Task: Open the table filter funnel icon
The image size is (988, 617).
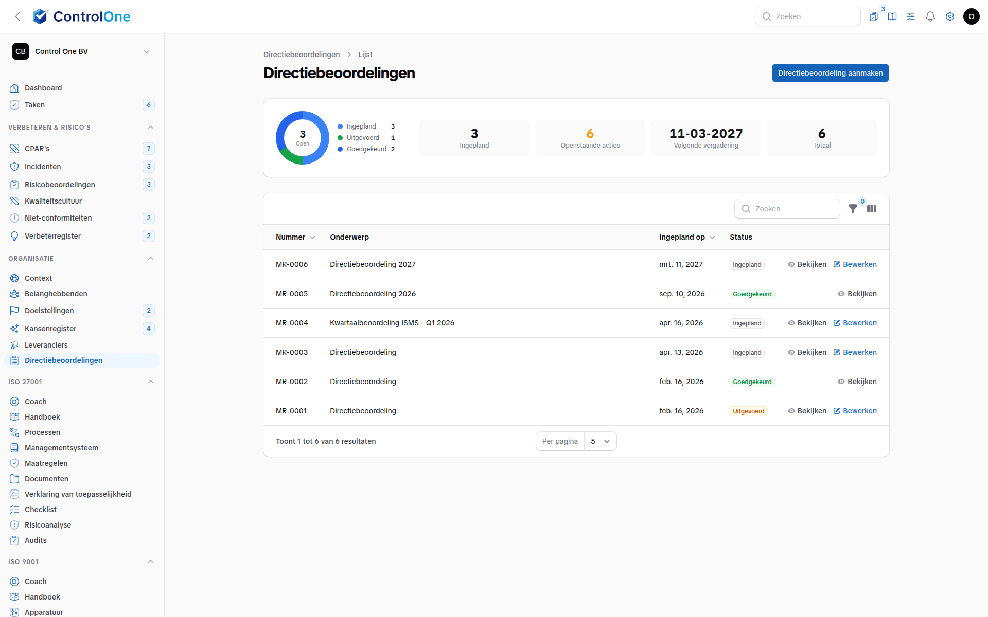Action: point(853,209)
